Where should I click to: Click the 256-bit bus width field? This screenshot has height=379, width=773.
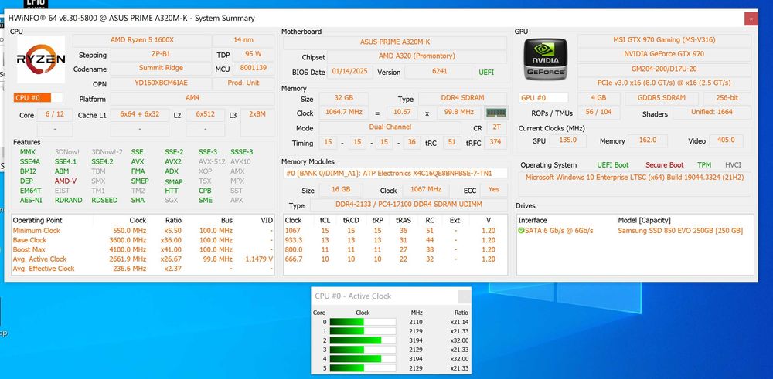727,99
